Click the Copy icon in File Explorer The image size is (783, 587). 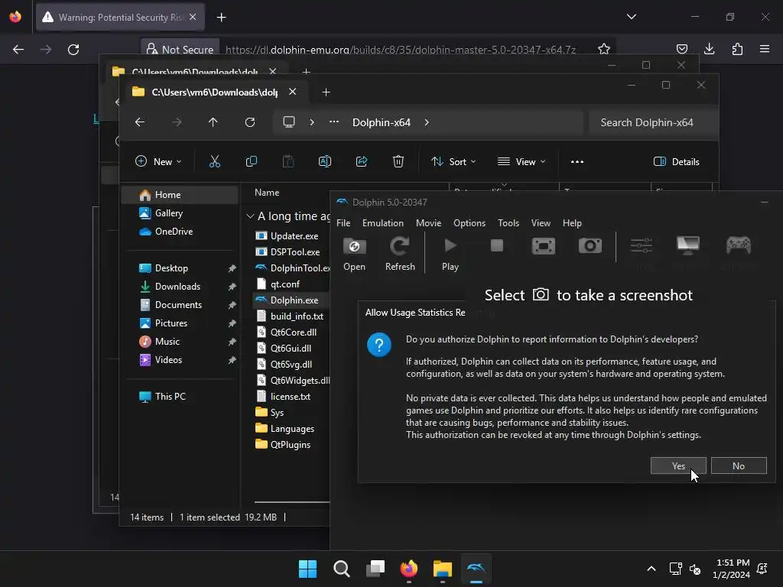tap(251, 162)
